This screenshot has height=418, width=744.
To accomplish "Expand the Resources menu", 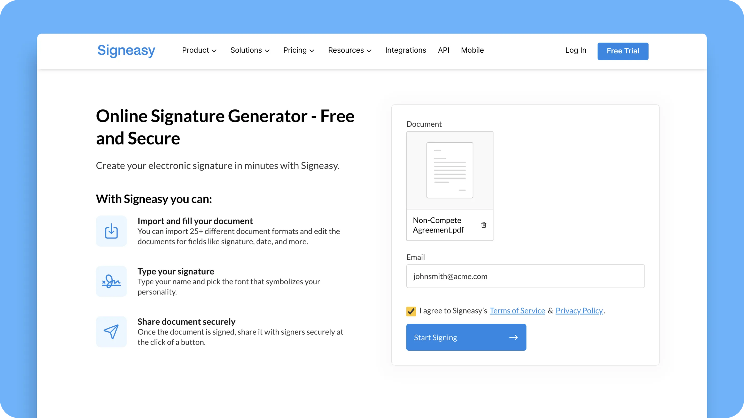I will pyautogui.click(x=350, y=50).
